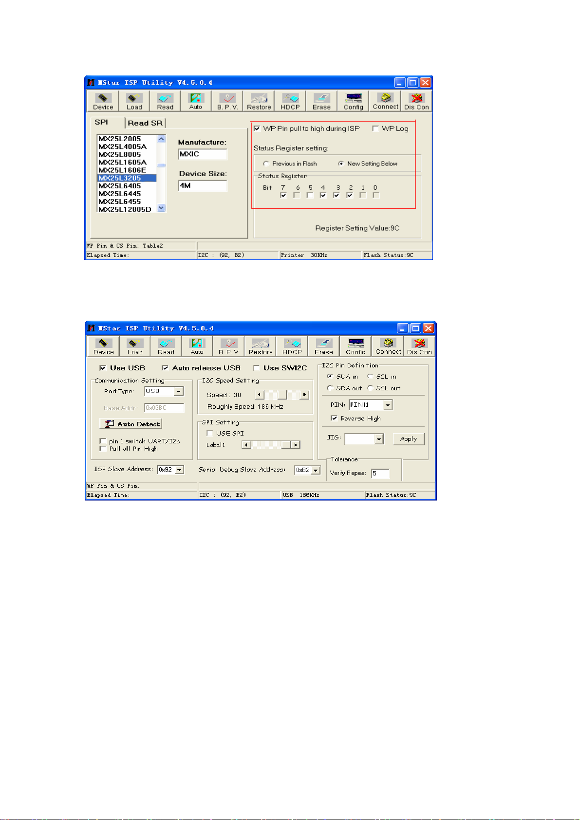Click the Auto Detect button

pos(131,424)
